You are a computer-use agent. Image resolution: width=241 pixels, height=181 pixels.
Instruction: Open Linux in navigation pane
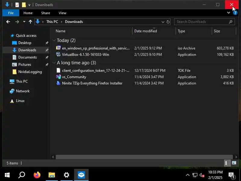point(20,101)
